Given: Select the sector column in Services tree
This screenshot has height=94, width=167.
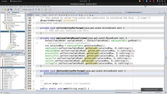Looking at the screenshot, I should click(14, 39).
